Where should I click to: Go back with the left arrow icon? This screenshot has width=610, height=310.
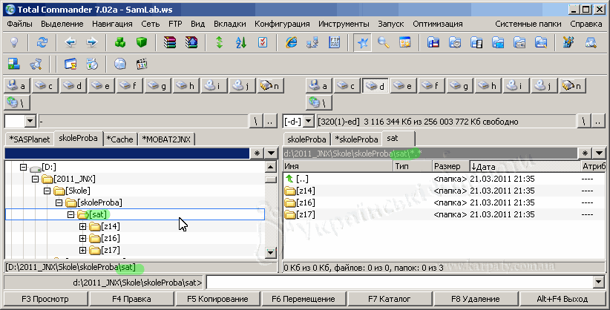tap(70, 42)
